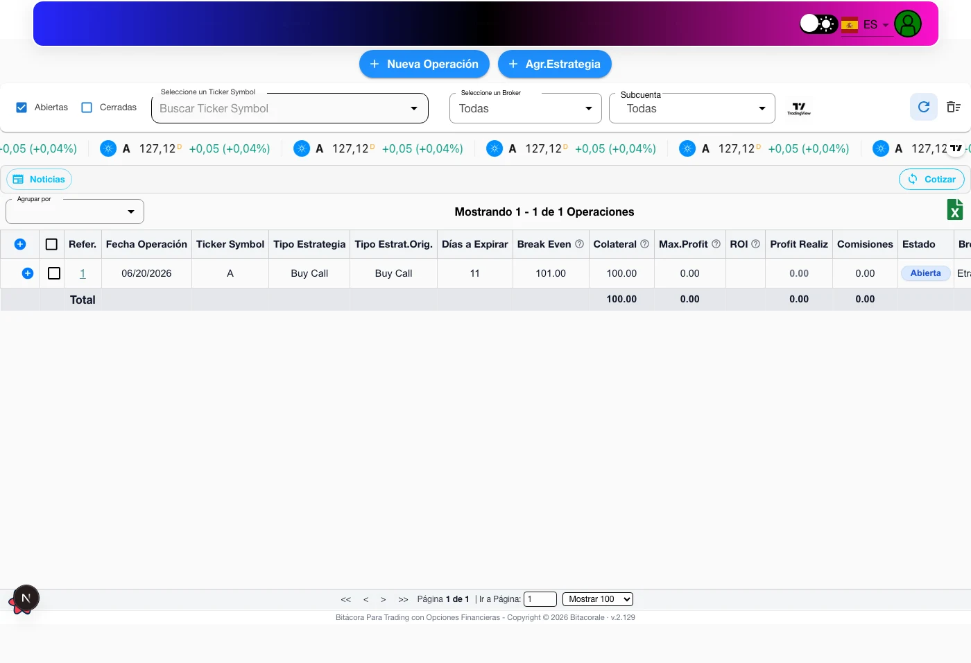The image size is (971, 663).
Task: Export operations with the Excel icon
Action: (955, 209)
